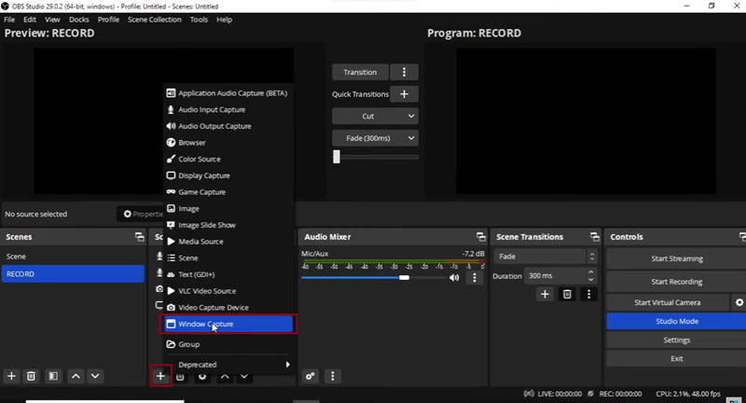This screenshot has width=746, height=403.
Task: Open the scene filters icon
Action: coord(53,376)
